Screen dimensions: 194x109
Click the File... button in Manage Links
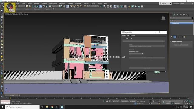pos(127,39)
